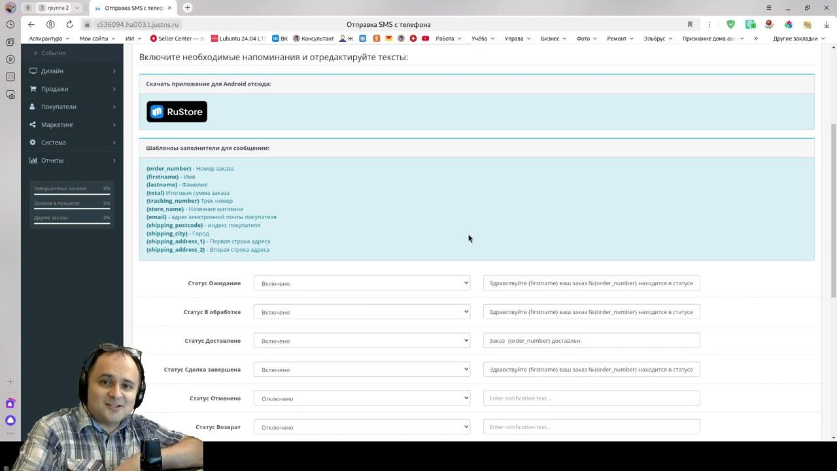
Task: Click the Alice assistant icon in side panel
Action: coord(10,421)
